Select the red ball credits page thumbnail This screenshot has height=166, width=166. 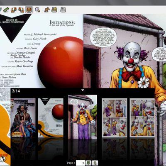tap(51, 118)
